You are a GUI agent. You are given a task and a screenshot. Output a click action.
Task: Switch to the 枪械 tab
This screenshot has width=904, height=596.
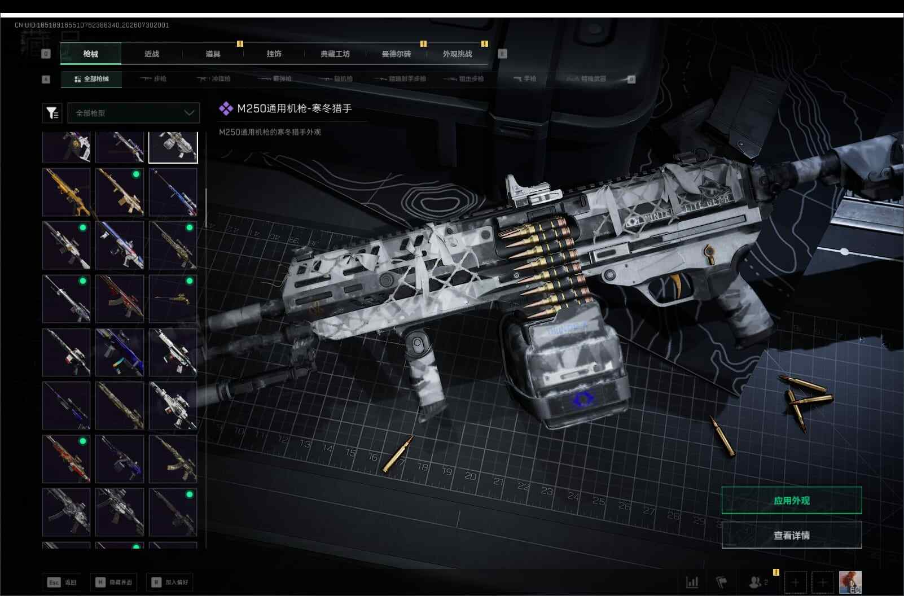point(90,54)
